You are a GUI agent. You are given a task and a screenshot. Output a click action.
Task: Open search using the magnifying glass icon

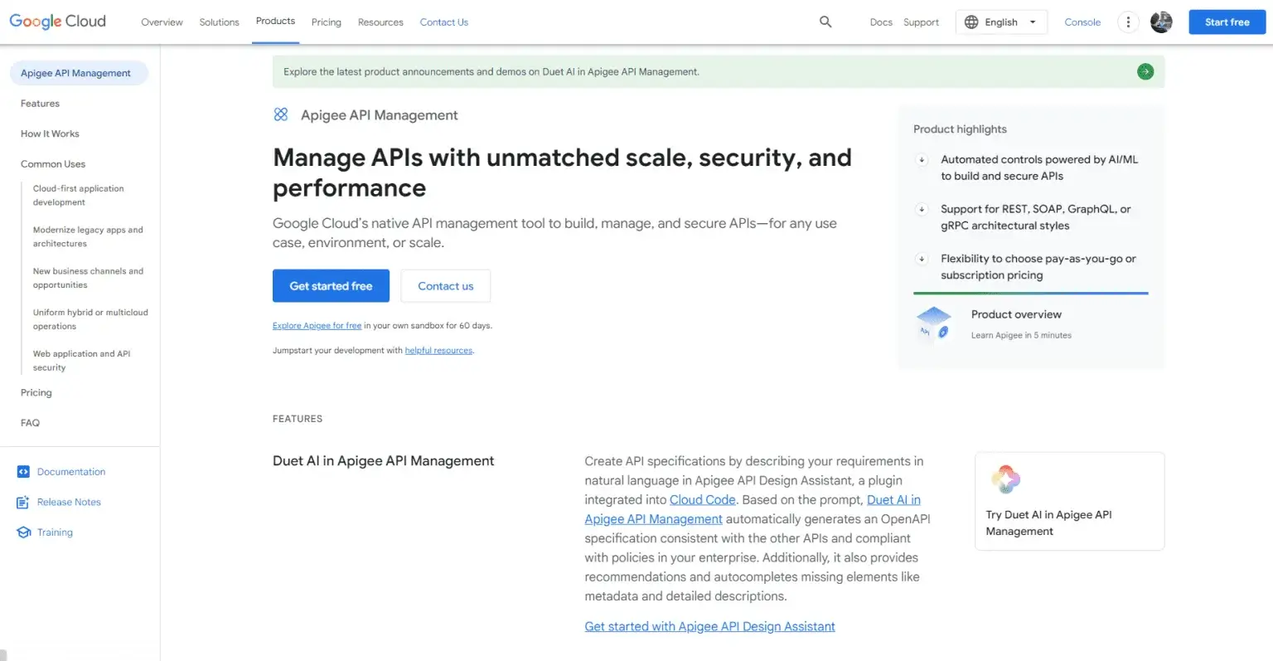point(825,22)
